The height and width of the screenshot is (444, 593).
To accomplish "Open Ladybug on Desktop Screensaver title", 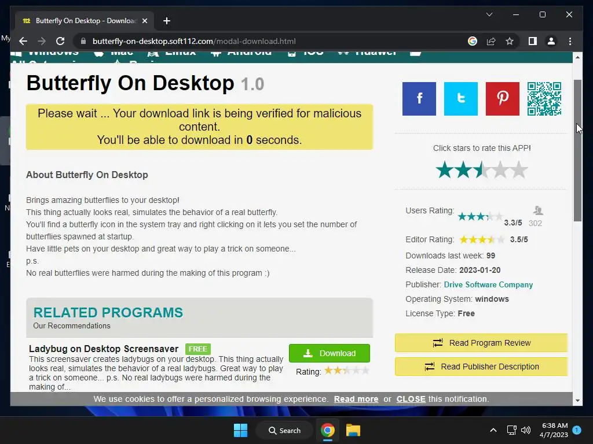I will pos(104,349).
